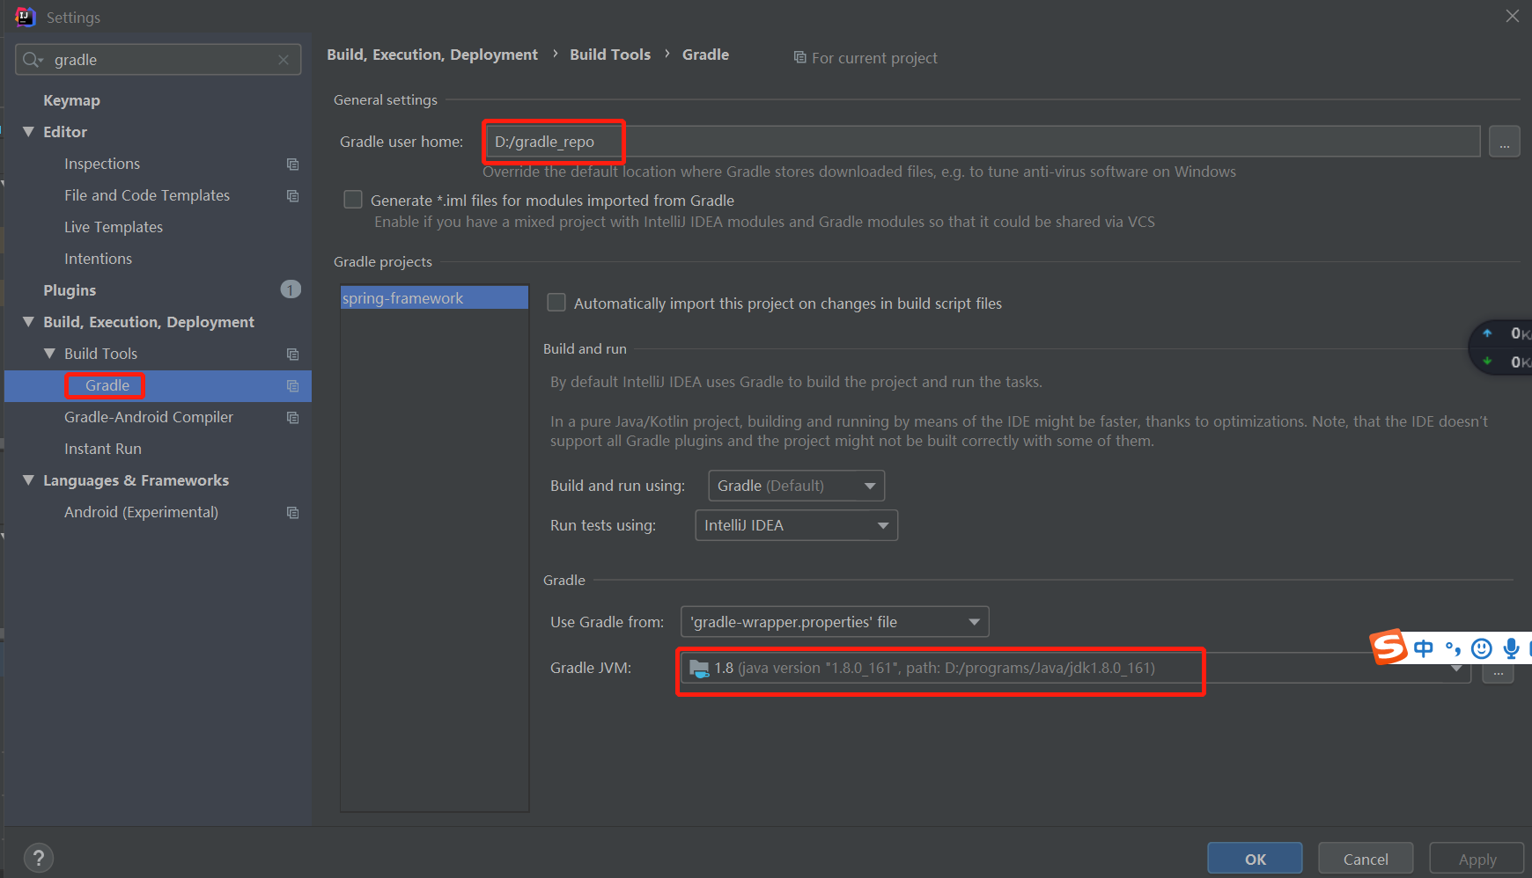Click the microphone icon in Sogou bar
This screenshot has height=878, width=1532.
click(1511, 648)
